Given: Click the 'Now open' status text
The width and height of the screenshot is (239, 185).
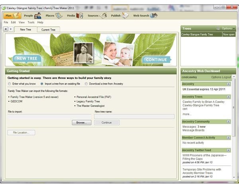Looking at the screenshot, I should tap(229, 35).
